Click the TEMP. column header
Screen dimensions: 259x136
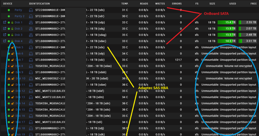pos(125,4)
